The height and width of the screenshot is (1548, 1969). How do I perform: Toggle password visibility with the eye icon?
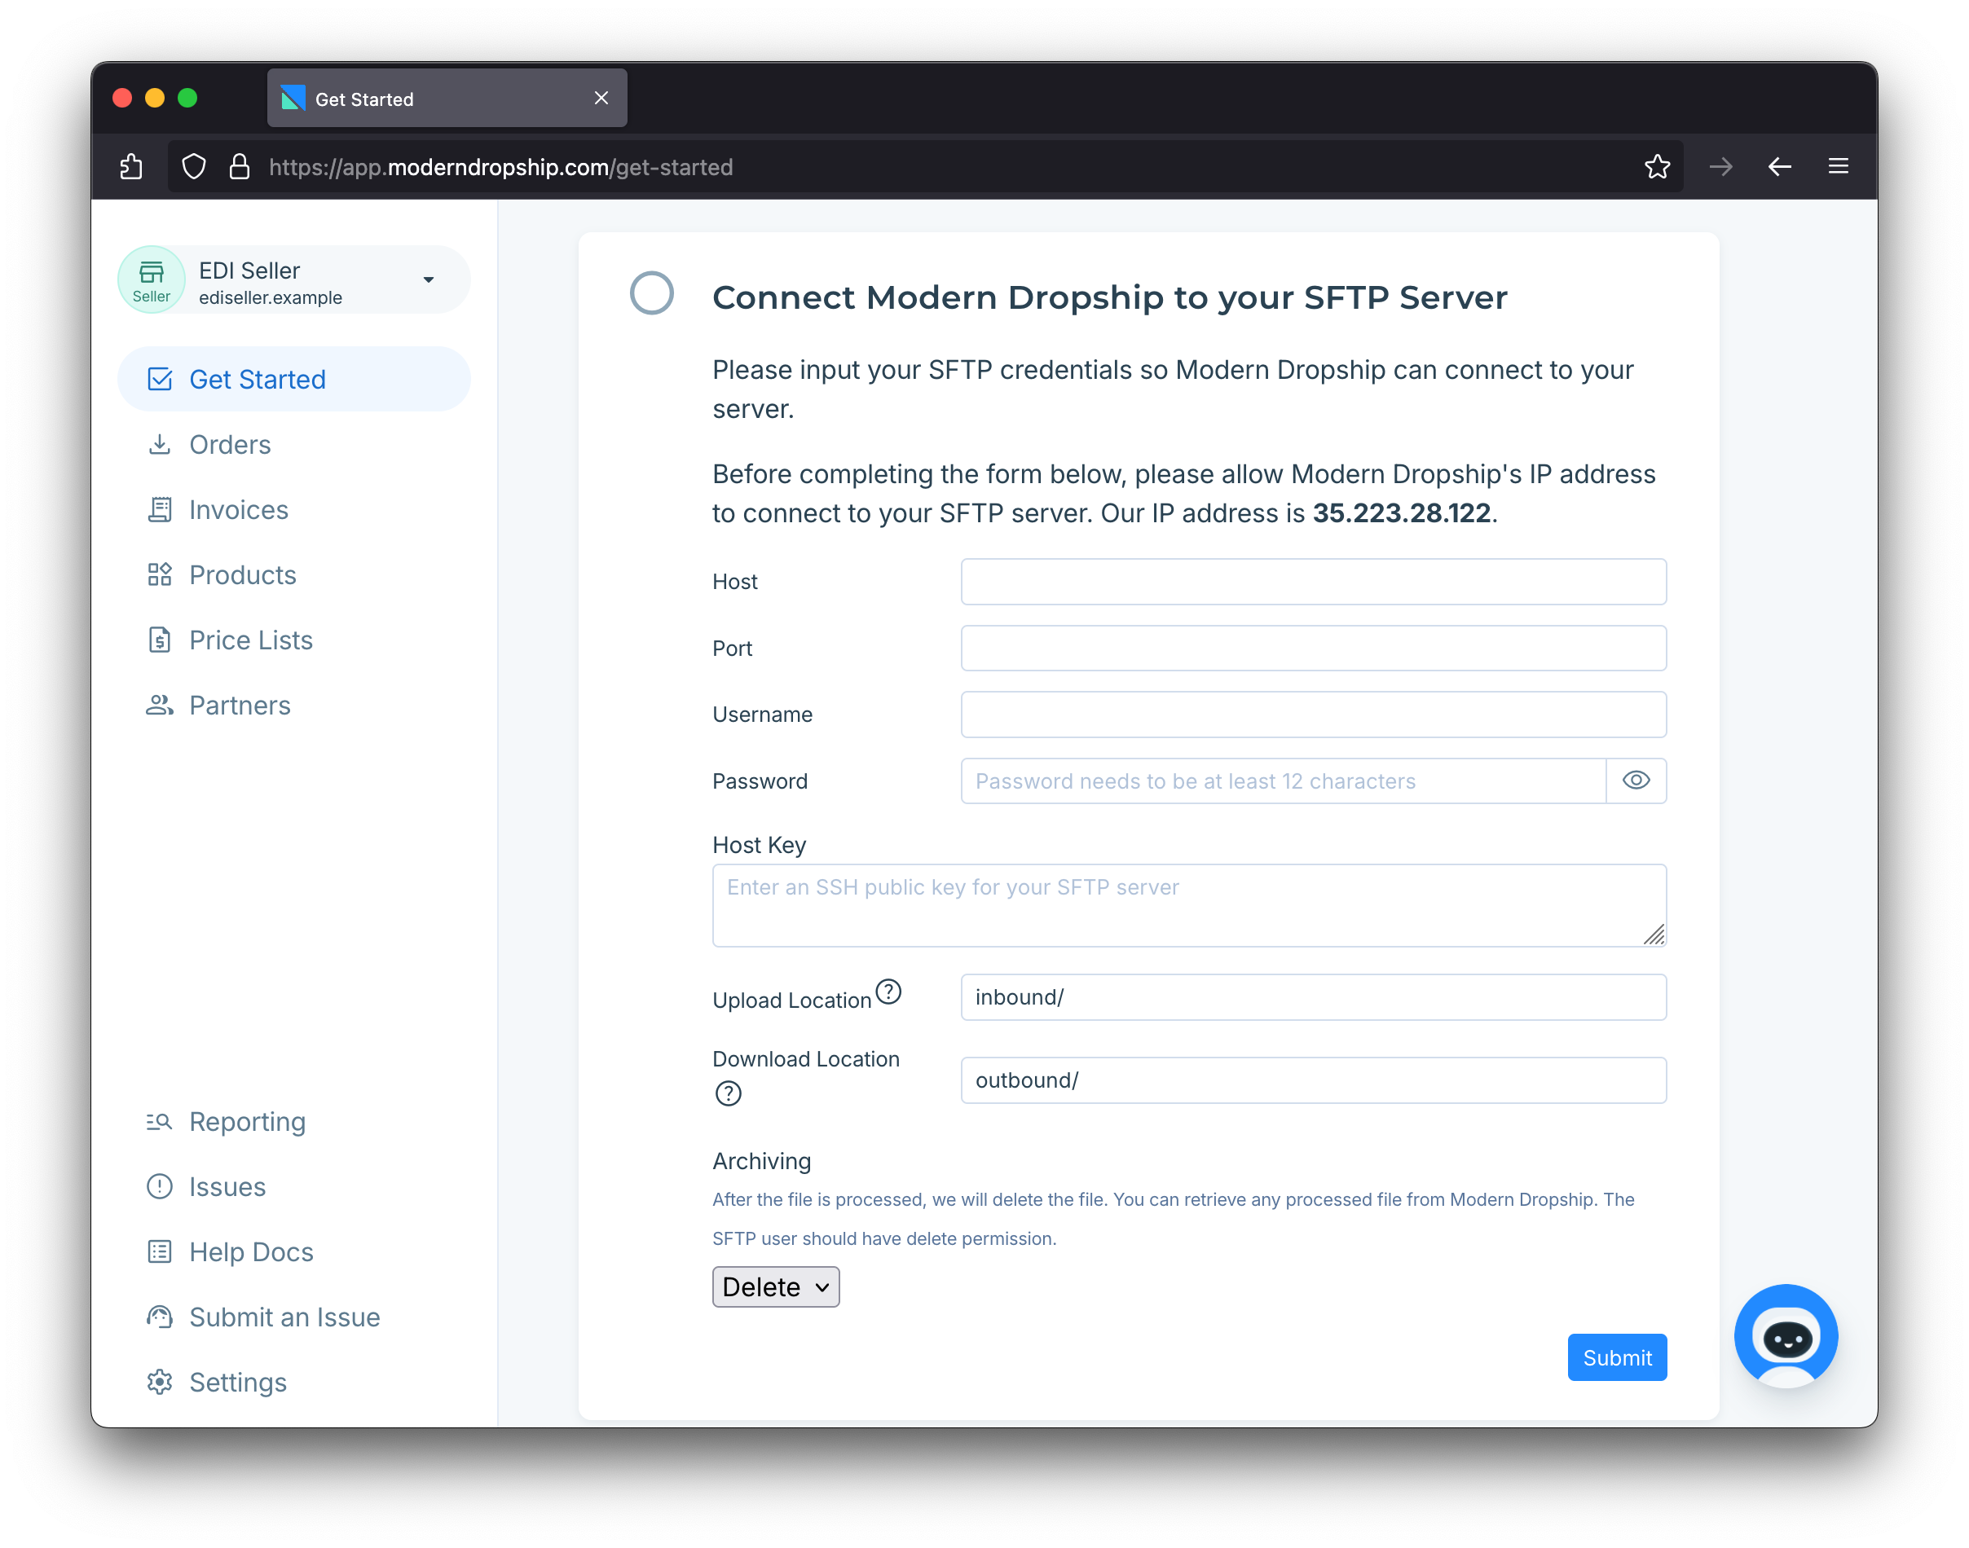pyautogui.click(x=1636, y=781)
